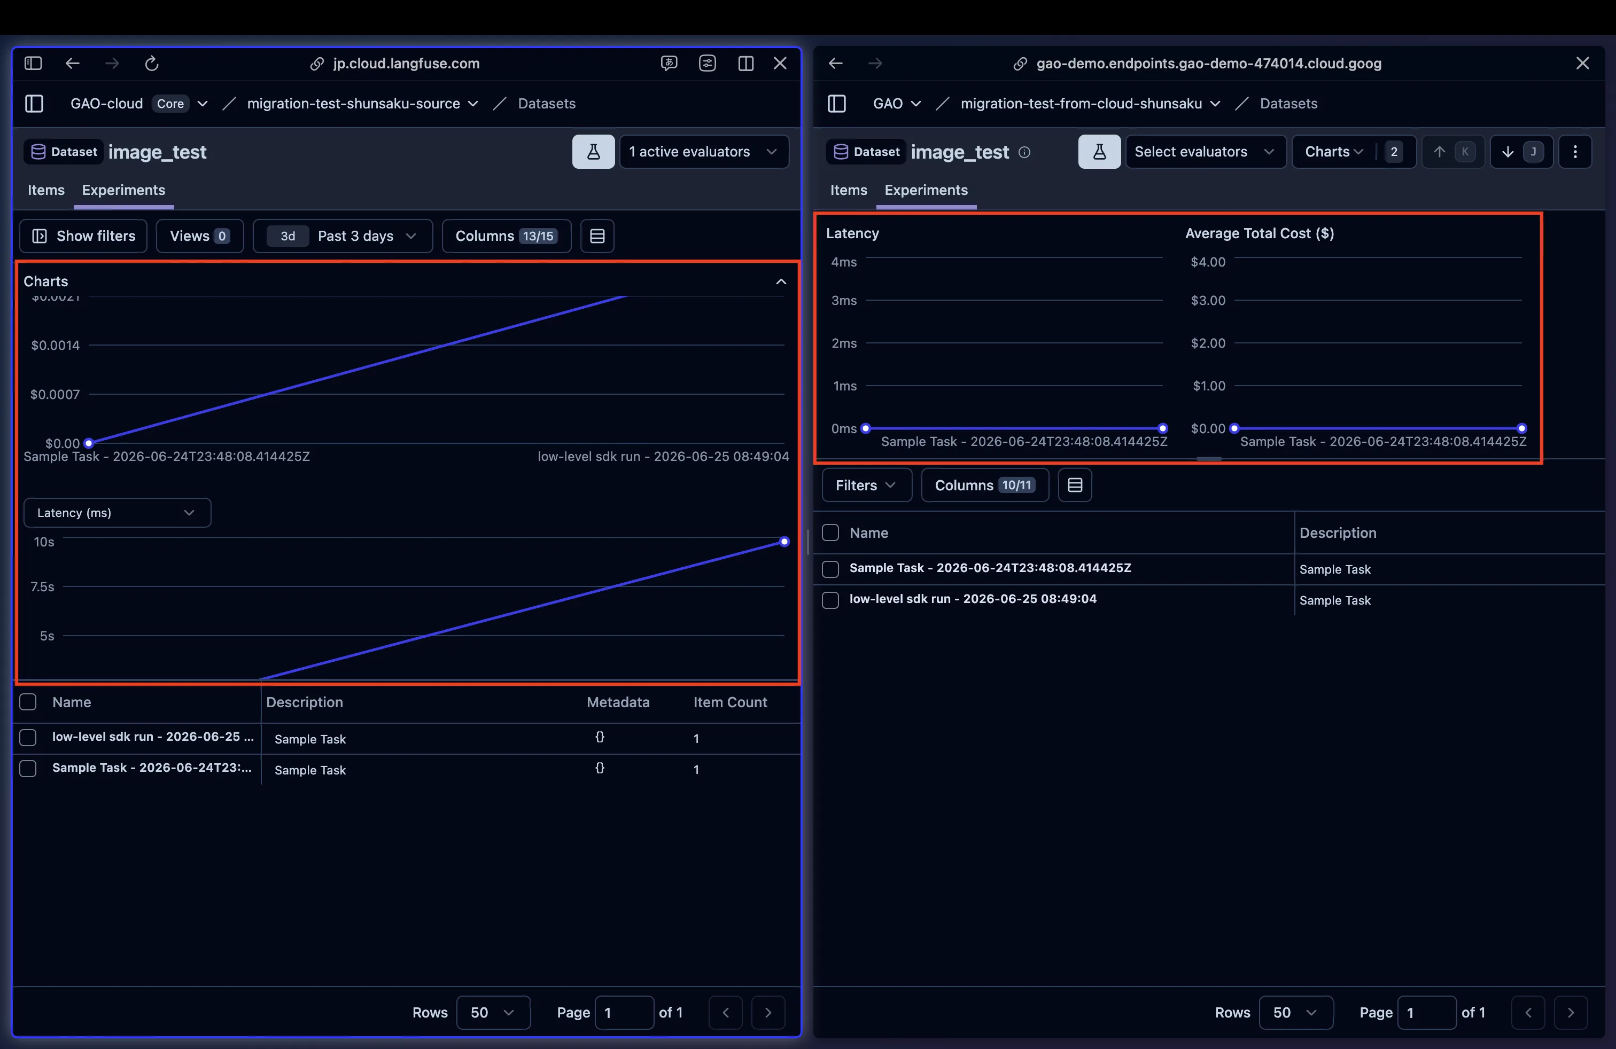Screen dimensions: 1616x1049
Task: Click the Show filters button
Action: click(83, 236)
